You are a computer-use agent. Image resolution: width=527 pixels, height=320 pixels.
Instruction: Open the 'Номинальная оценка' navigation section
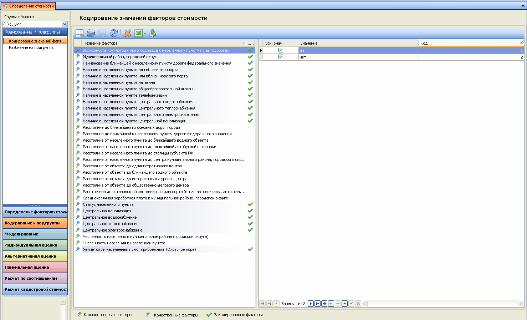click(35, 267)
